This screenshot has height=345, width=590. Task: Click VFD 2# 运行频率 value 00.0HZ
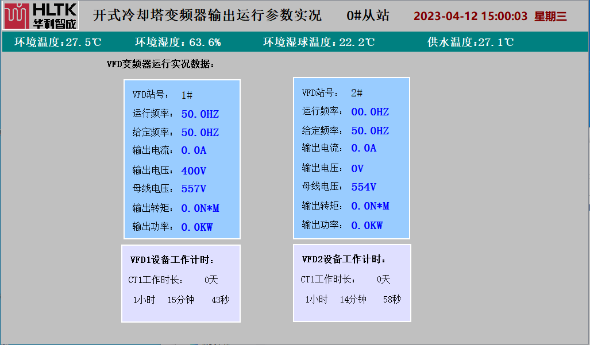(x=370, y=112)
